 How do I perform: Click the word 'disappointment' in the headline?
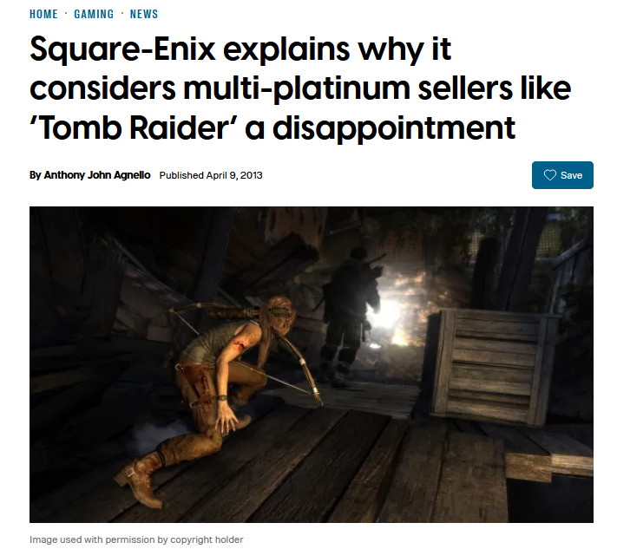(393, 129)
